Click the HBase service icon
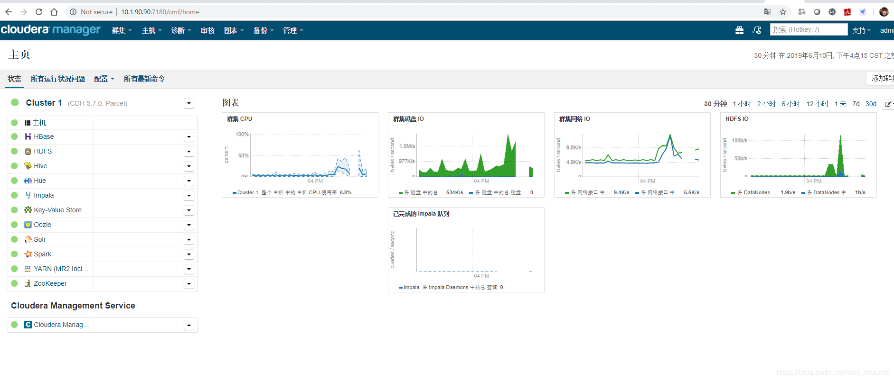 (x=28, y=136)
